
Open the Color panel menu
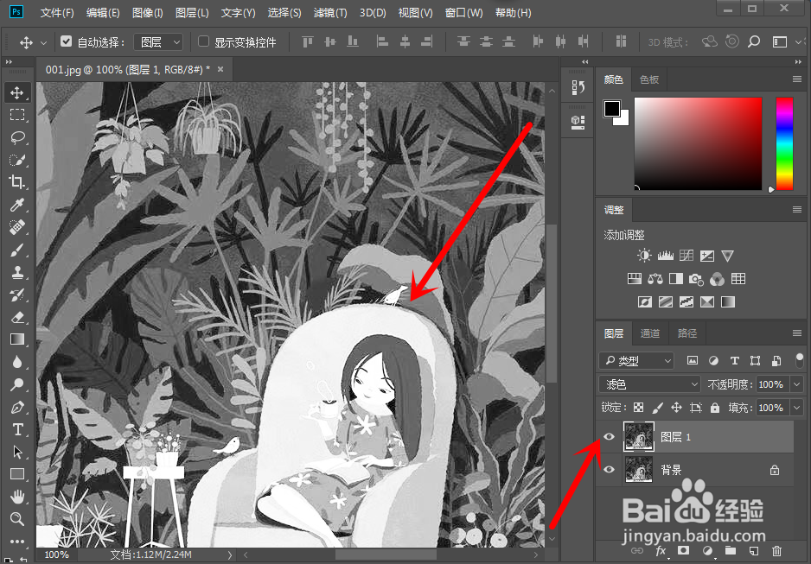(797, 79)
